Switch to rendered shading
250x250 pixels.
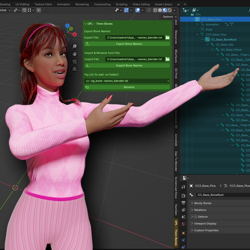click(x=170, y=10)
